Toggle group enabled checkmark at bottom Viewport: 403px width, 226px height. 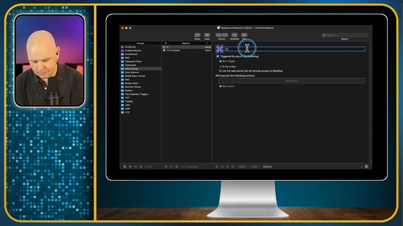(141, 167)
